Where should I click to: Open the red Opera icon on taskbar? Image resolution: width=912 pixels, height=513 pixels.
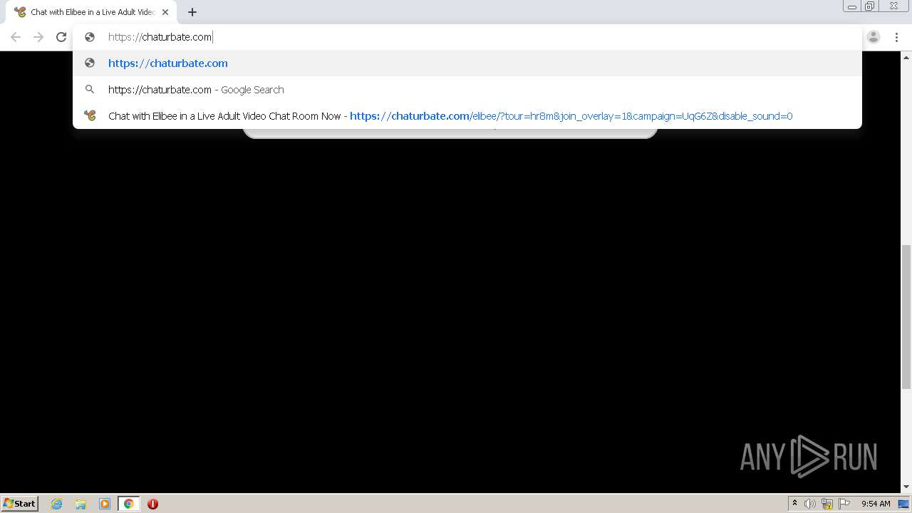152,504
